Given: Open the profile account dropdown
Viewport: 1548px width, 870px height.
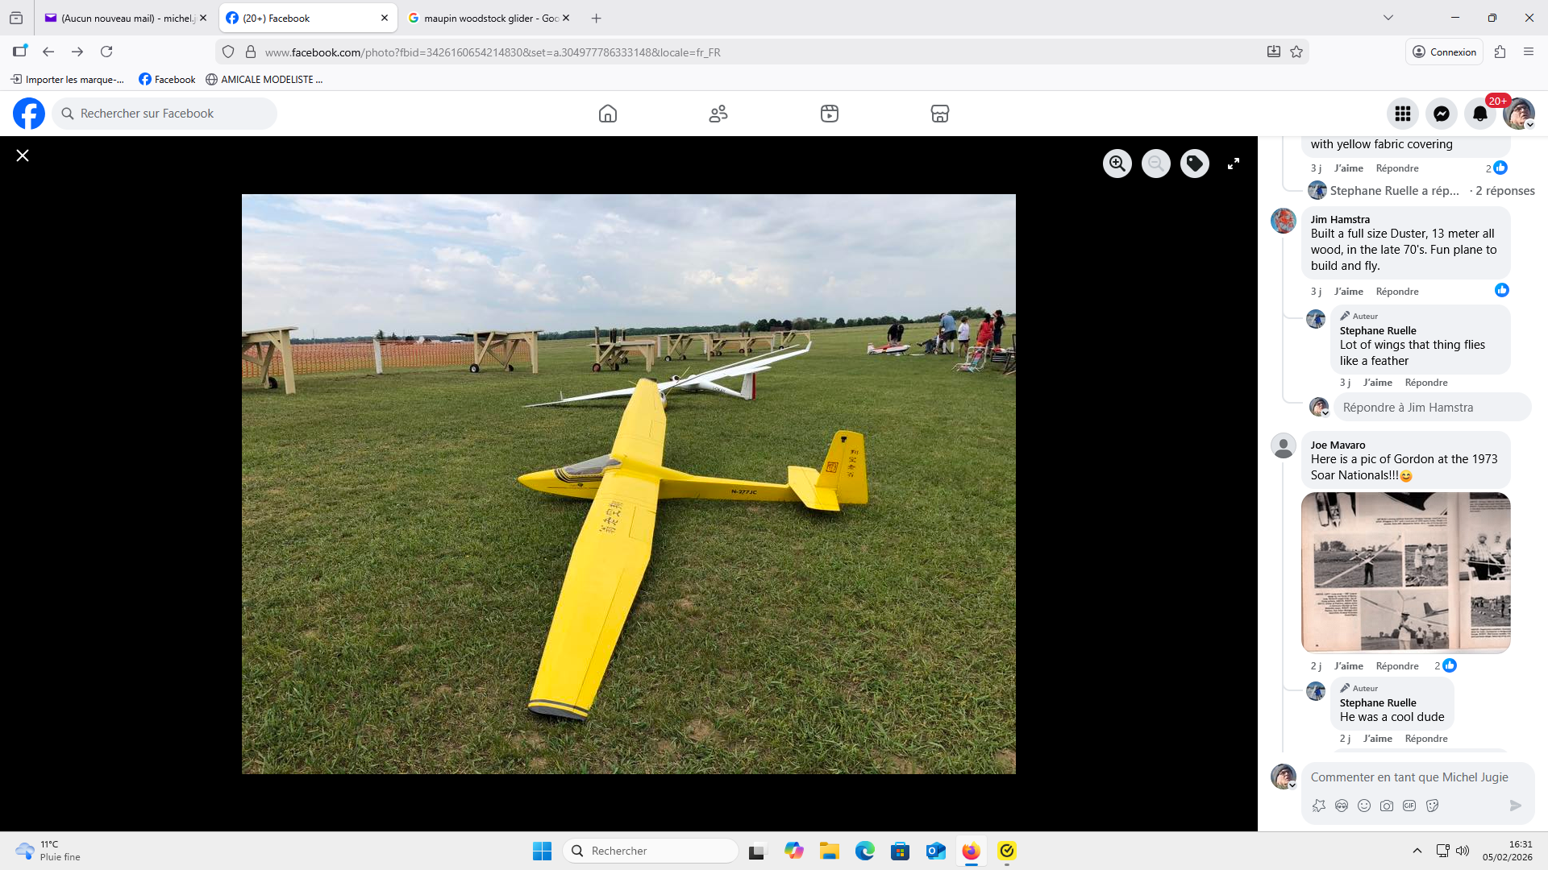Looking at the screenshot, I should pyautogui.click(x=1521, y=114).
